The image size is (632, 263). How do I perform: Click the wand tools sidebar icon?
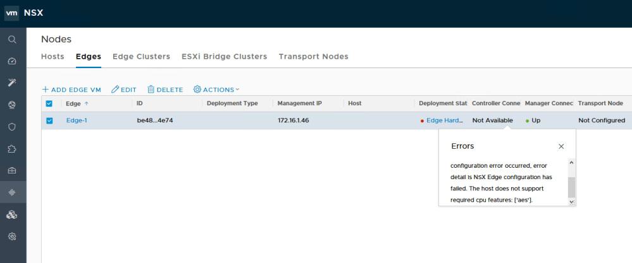pos(12,83)
